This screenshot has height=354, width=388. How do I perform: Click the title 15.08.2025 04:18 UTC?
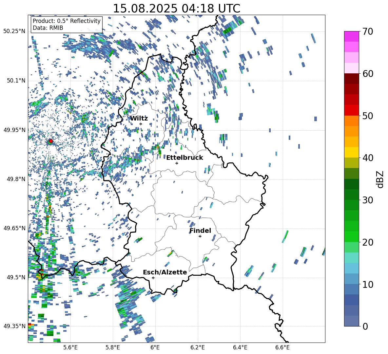(x=176, y=9)
